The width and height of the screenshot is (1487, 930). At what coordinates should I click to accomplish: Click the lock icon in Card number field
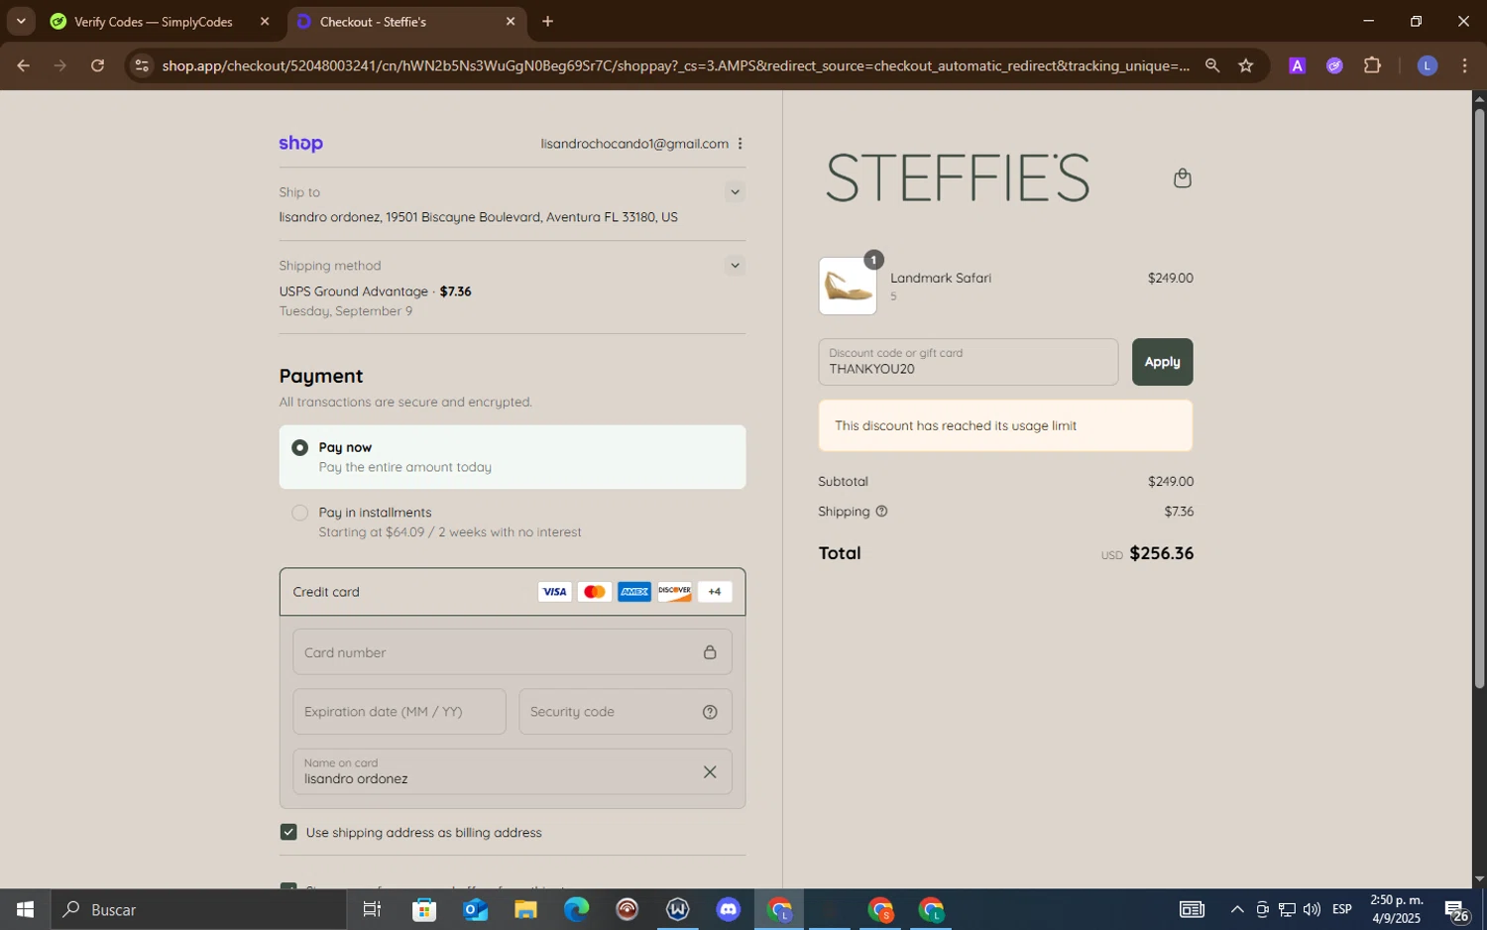click(x=710, y=652)
